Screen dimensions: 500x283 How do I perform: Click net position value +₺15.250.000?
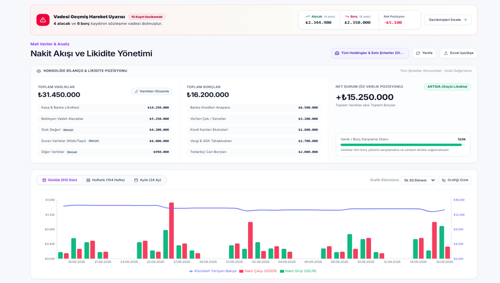point(364,97)
